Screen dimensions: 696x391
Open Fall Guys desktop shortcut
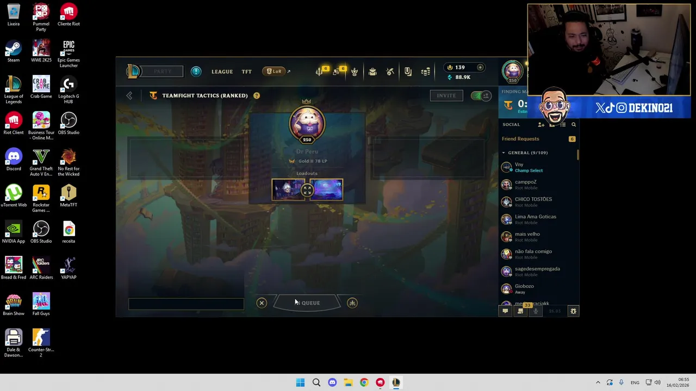41,305
